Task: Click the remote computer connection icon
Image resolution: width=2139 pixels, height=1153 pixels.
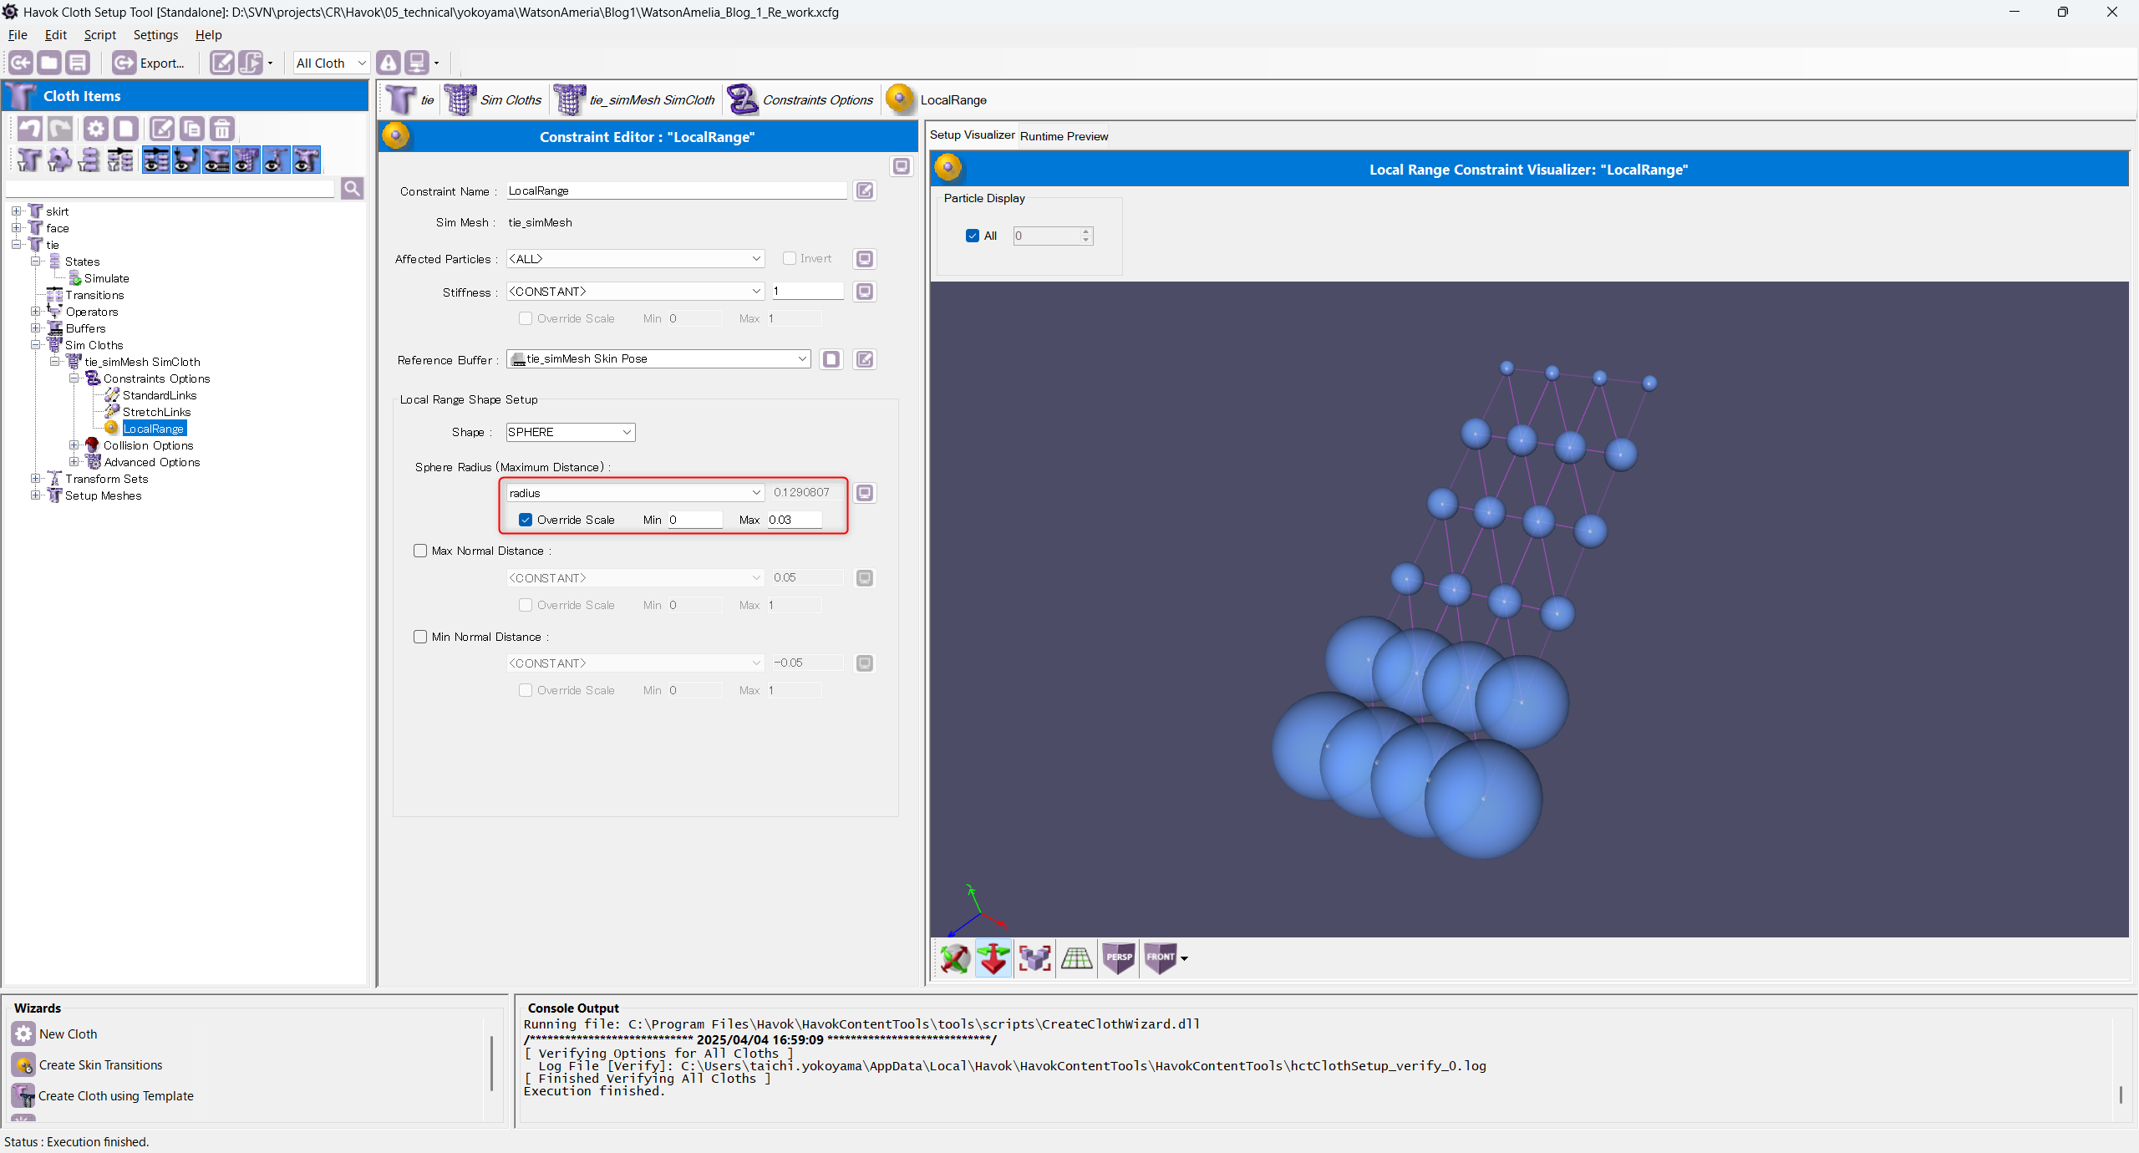Action: pyautogui.click(x=417, y=63)
